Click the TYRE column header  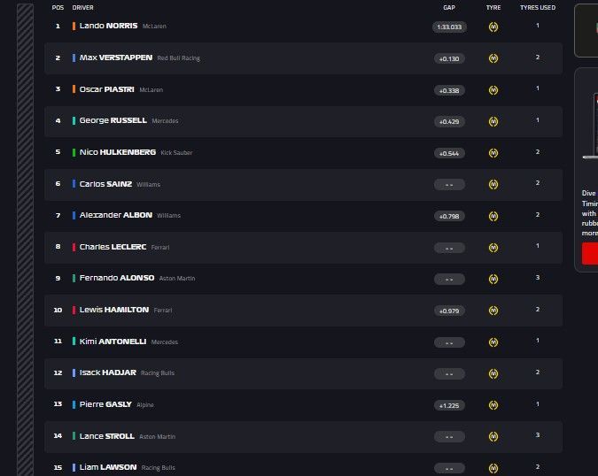pos(493,7)
